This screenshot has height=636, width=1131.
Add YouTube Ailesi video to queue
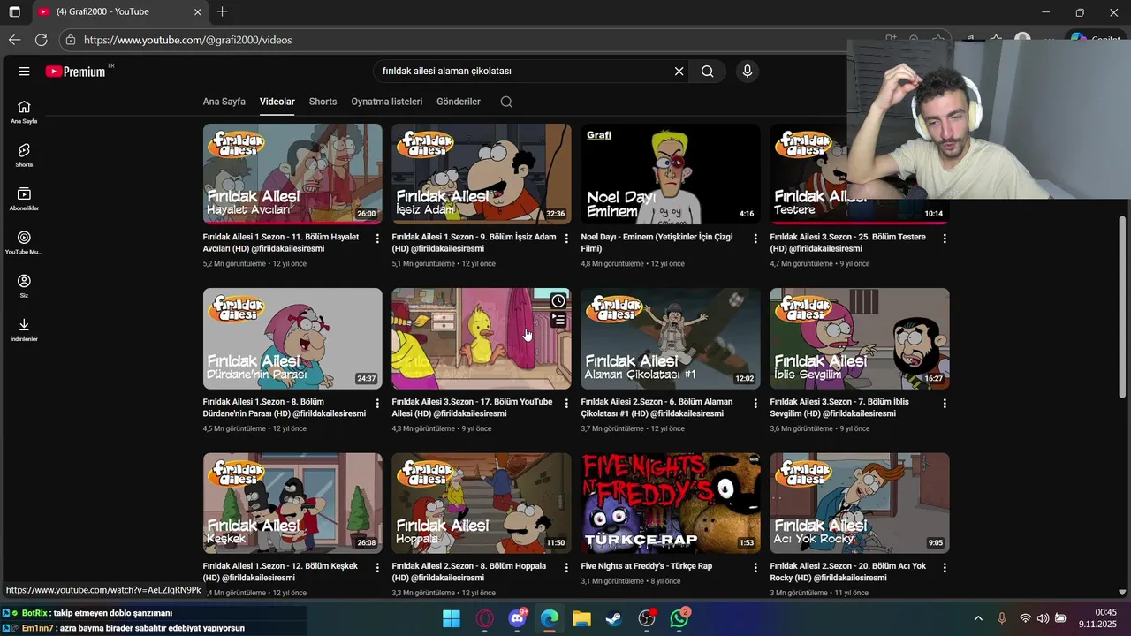(x=558, y=320)
